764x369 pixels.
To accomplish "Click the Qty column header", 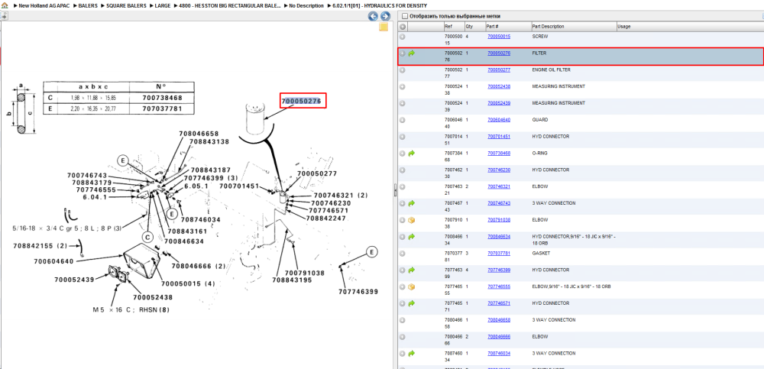I will tap(474, 26).
